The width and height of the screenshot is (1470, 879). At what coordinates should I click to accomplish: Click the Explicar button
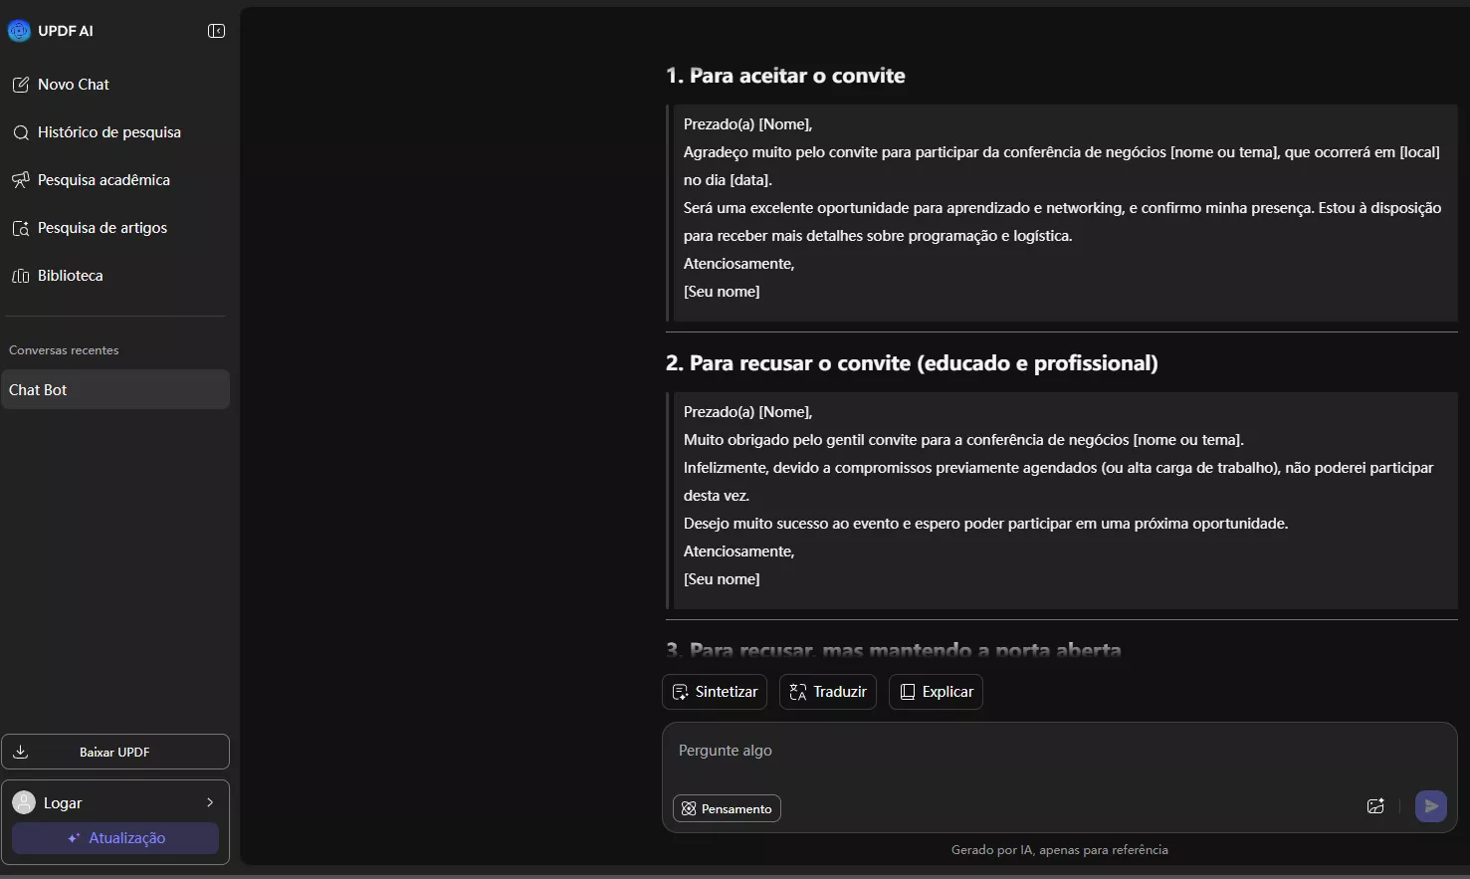935,691
